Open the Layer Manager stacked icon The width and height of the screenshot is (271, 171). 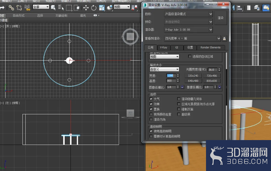(257, 8)
